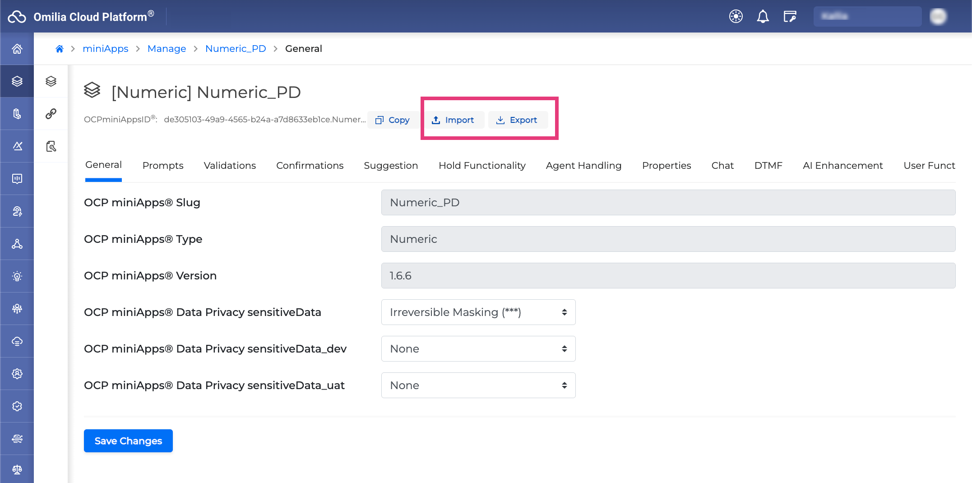Viewport: 972px width, 483px height.
Task: Click the OCP miniApps Version label
Action: coord(150,276)
